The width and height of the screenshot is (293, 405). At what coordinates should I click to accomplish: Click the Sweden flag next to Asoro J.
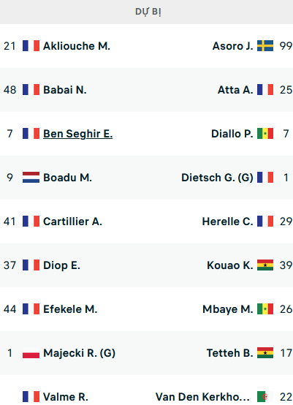[265, 46]
